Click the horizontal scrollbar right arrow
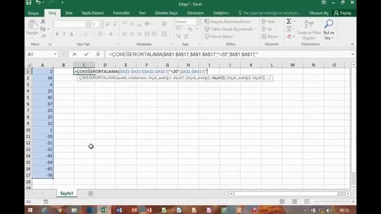Image resolution: width=381 pixels, height=214 pixels. coord(348,194)
